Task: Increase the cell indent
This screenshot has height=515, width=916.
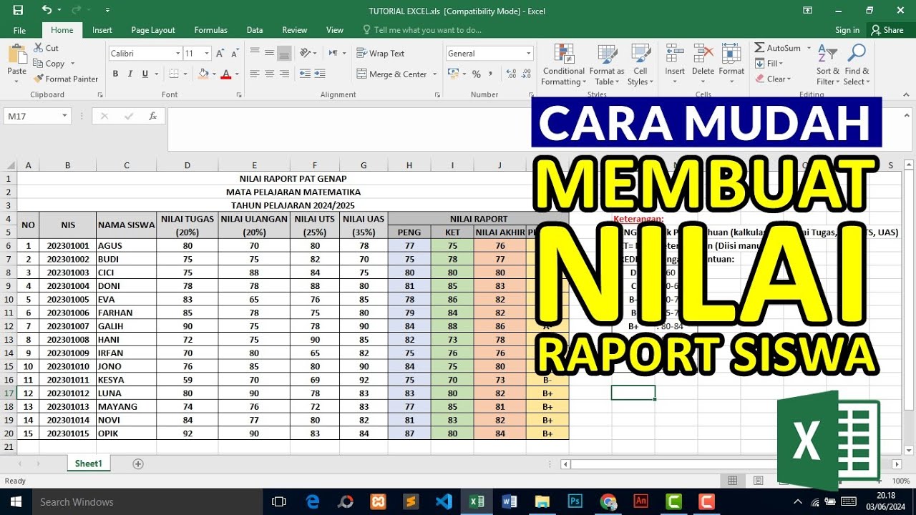Action: [x=321, y=74]
